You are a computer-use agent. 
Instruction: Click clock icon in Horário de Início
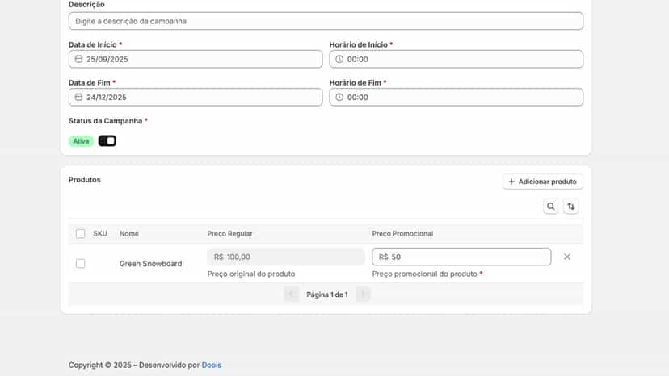point(339,59)
